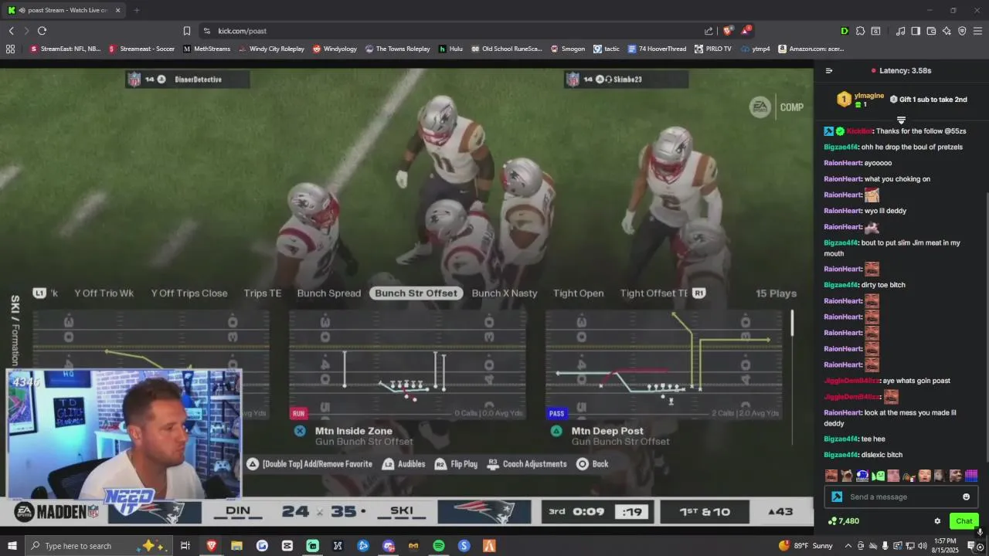This screenshot has height=556, width=989.
Task: Click the Windows taskbar search box
Action: (x=100, y=546)
